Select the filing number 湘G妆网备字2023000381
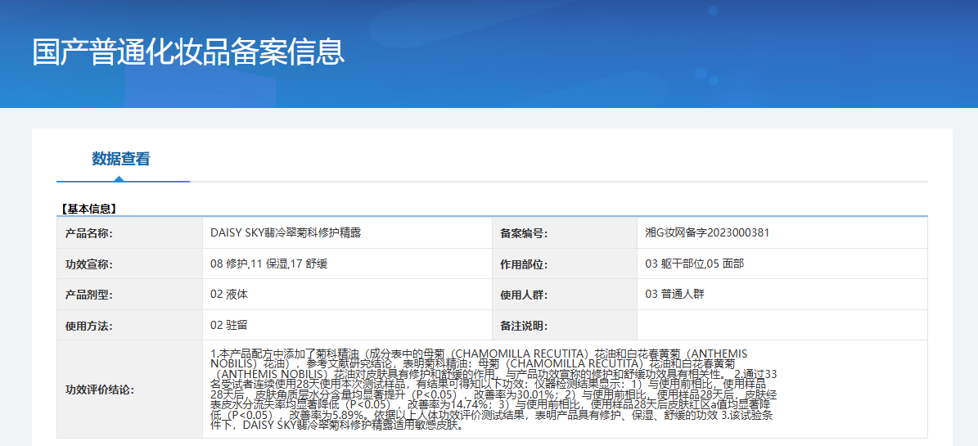Viewport: 978px width, 446px height. point(707,232)
